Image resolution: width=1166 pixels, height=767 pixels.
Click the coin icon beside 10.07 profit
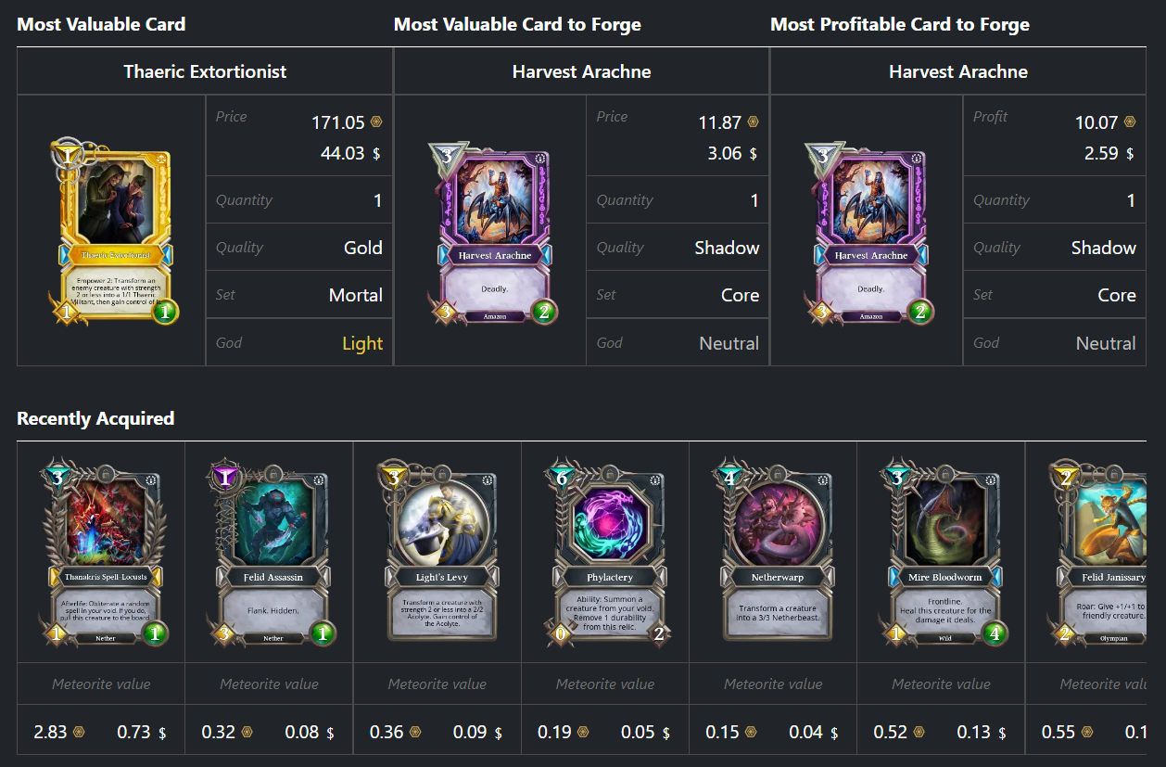point(1130,122)
